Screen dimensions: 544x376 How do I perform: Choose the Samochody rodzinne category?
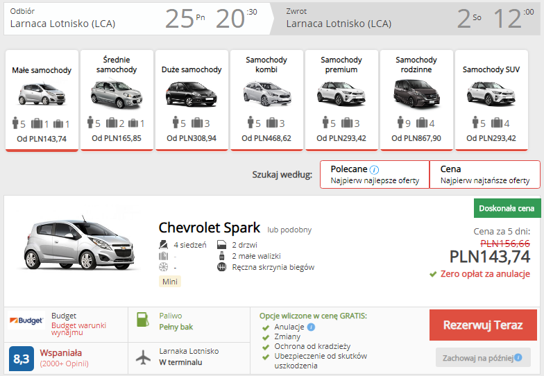pyautogui.click(x=416, y=101)
